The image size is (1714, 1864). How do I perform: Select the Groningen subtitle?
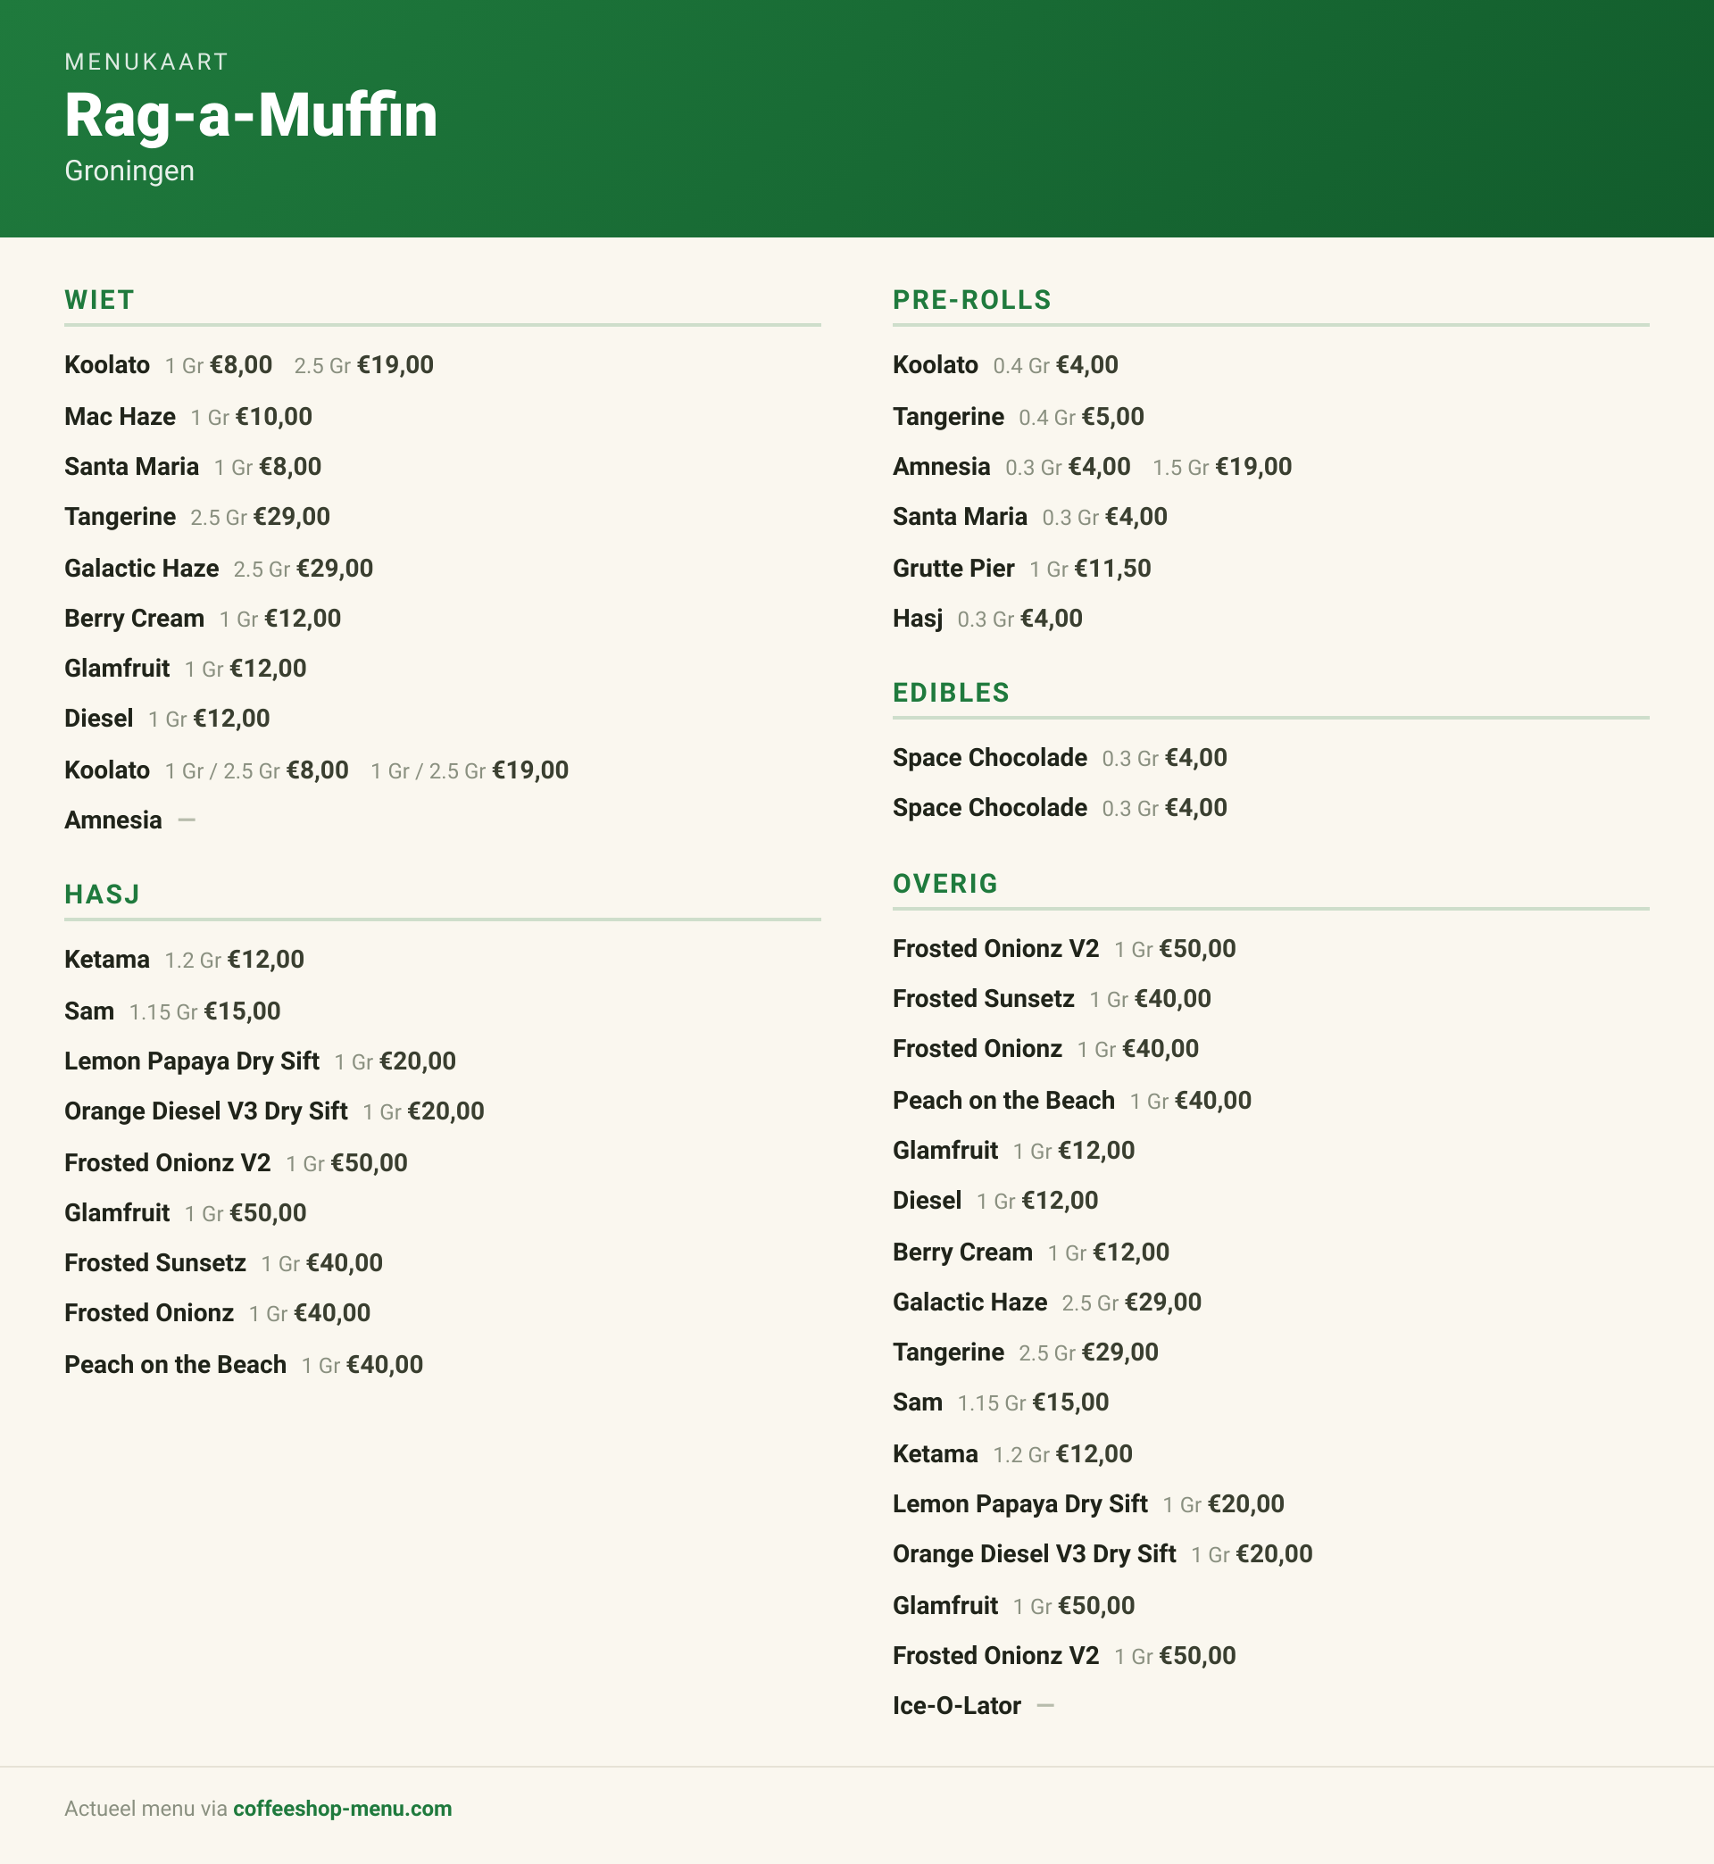tap(129, 171)
